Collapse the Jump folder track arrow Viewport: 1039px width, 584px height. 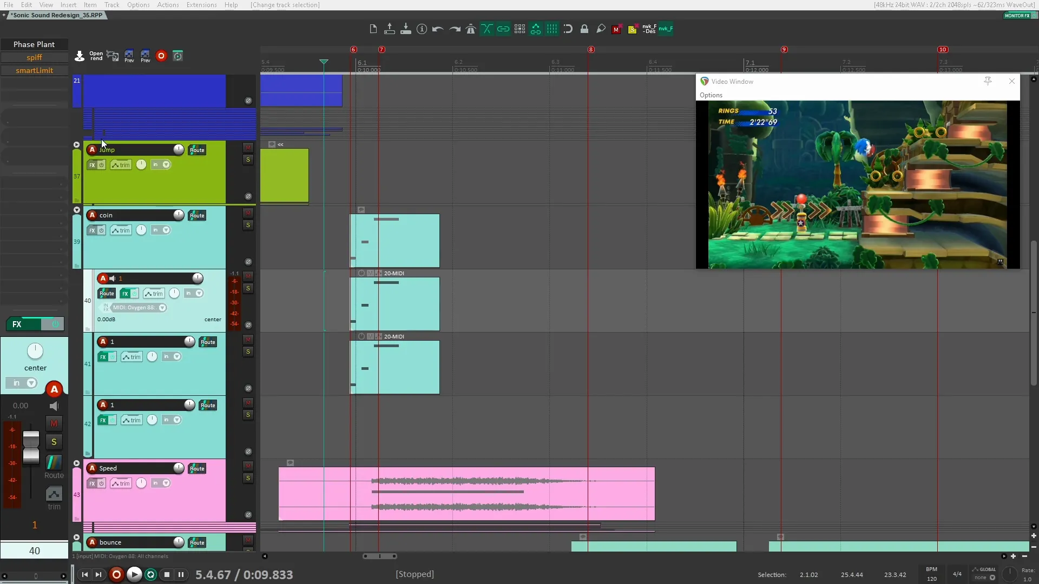point(76,145)
